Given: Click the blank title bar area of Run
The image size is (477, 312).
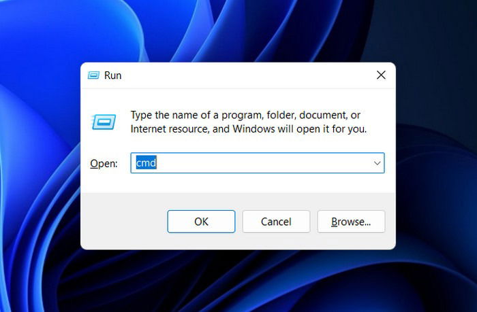Looking at the screenshot, I should point(243,75).
